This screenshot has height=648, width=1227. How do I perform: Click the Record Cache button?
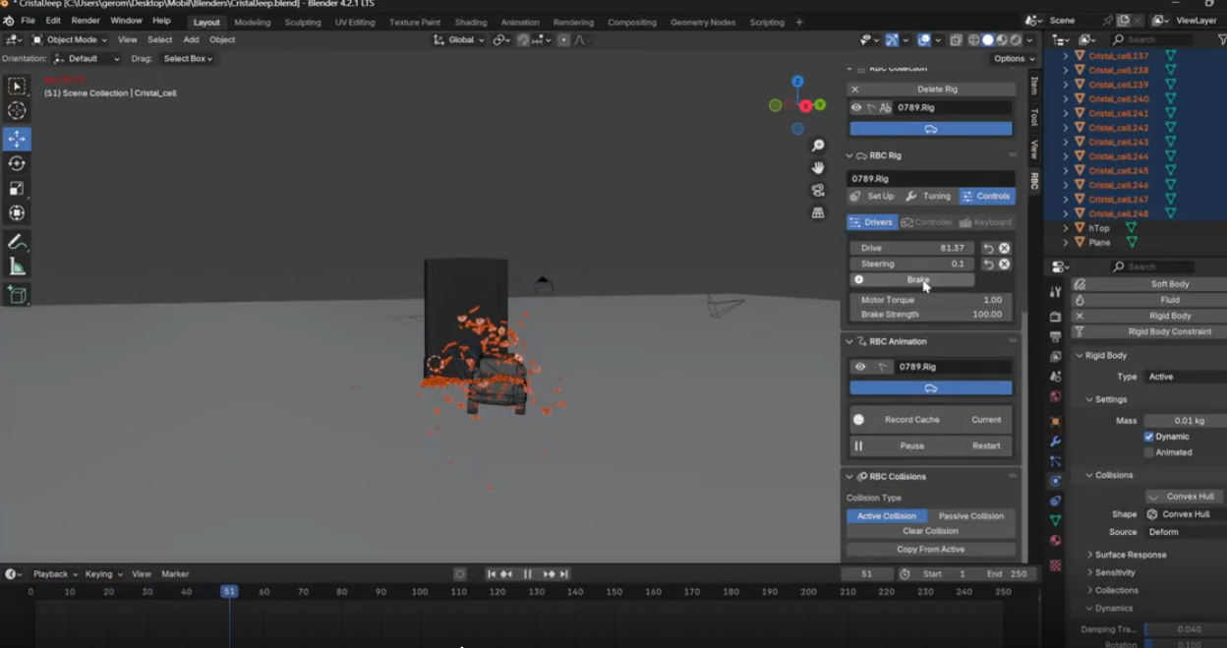click(911, 420)
